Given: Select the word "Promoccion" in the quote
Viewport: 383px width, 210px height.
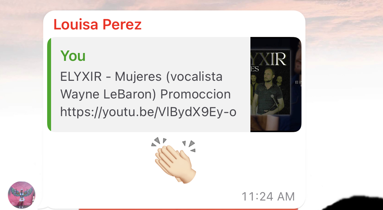Looking at the screenshot, I should pos(195,94).
